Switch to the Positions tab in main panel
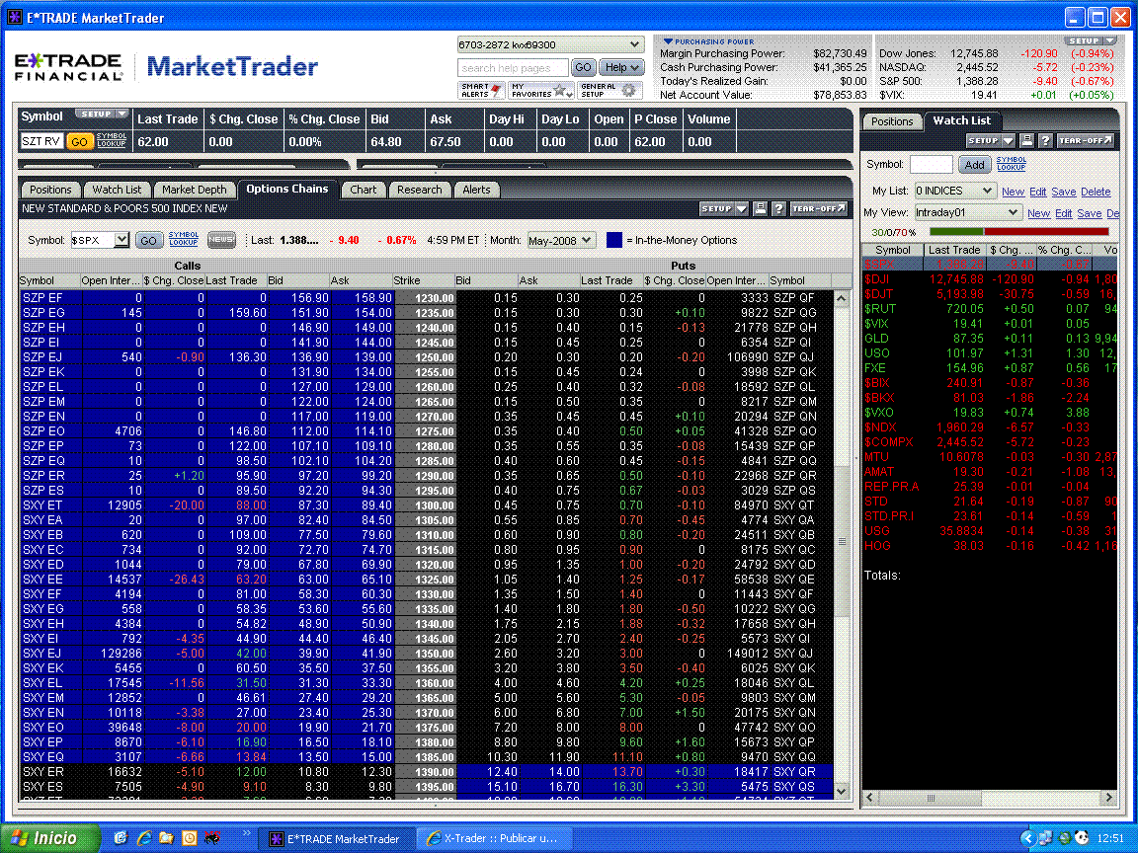Image resolution: width=1138 pixels, height=853 pixels. coord(50,190)
